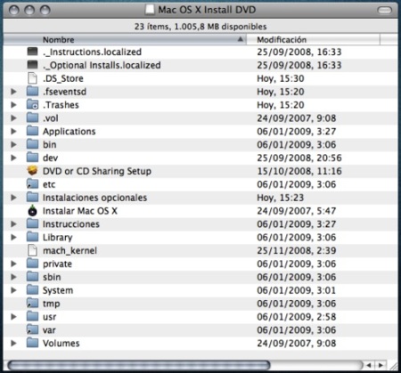Click the window title proxy icon
Viewport: 401px width, 373px height.
point(150,10)
